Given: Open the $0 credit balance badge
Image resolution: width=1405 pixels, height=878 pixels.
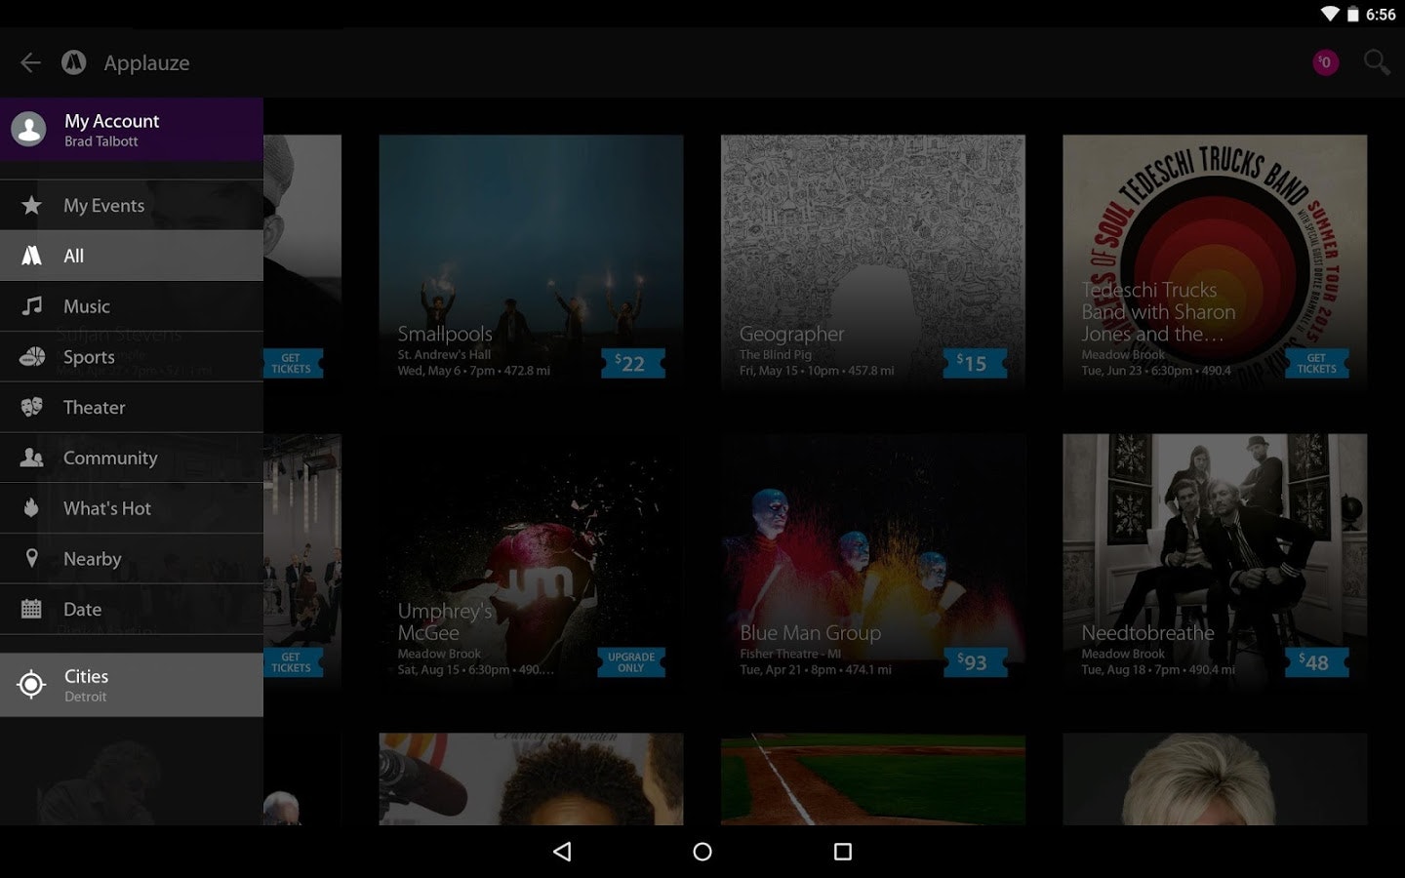Looking at the screenshot, I should point(1325,62).
